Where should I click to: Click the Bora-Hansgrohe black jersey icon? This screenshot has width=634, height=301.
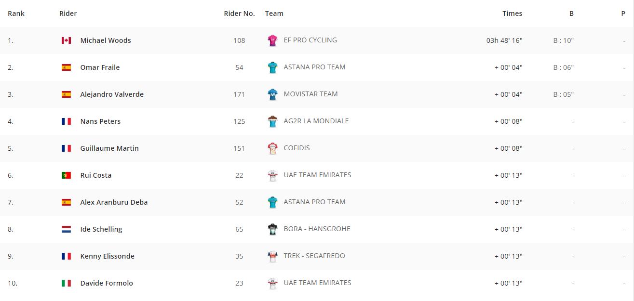pos(272,229)
